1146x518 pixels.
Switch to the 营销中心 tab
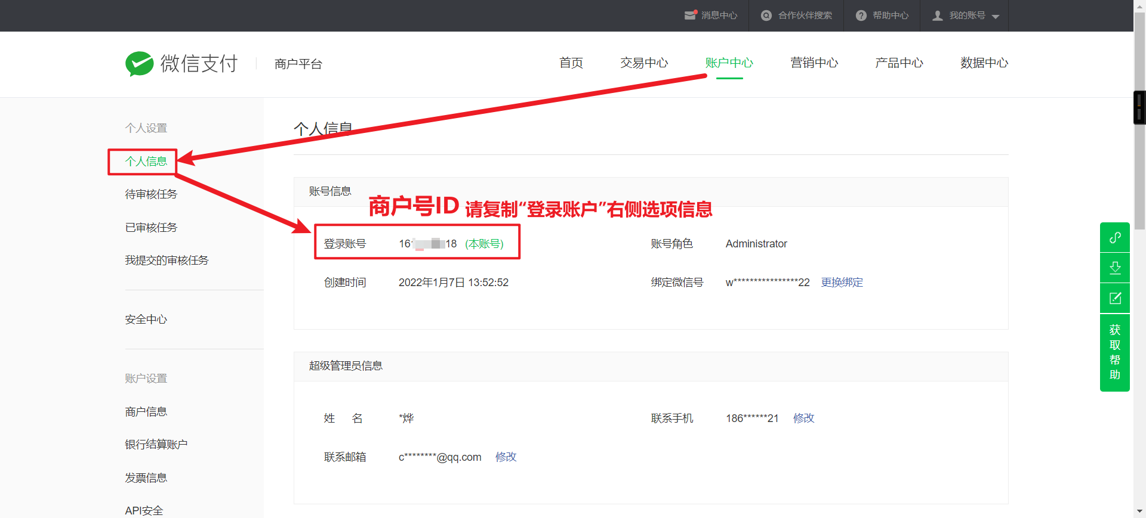[x=814, y=63]
